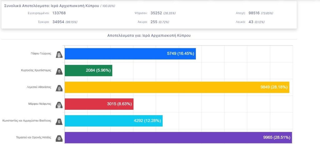
Task: Click the chart title Αποτελέσματα για: Ιερά Αρχιεπισκοπή Κύπρου
Action: [149, 36]
